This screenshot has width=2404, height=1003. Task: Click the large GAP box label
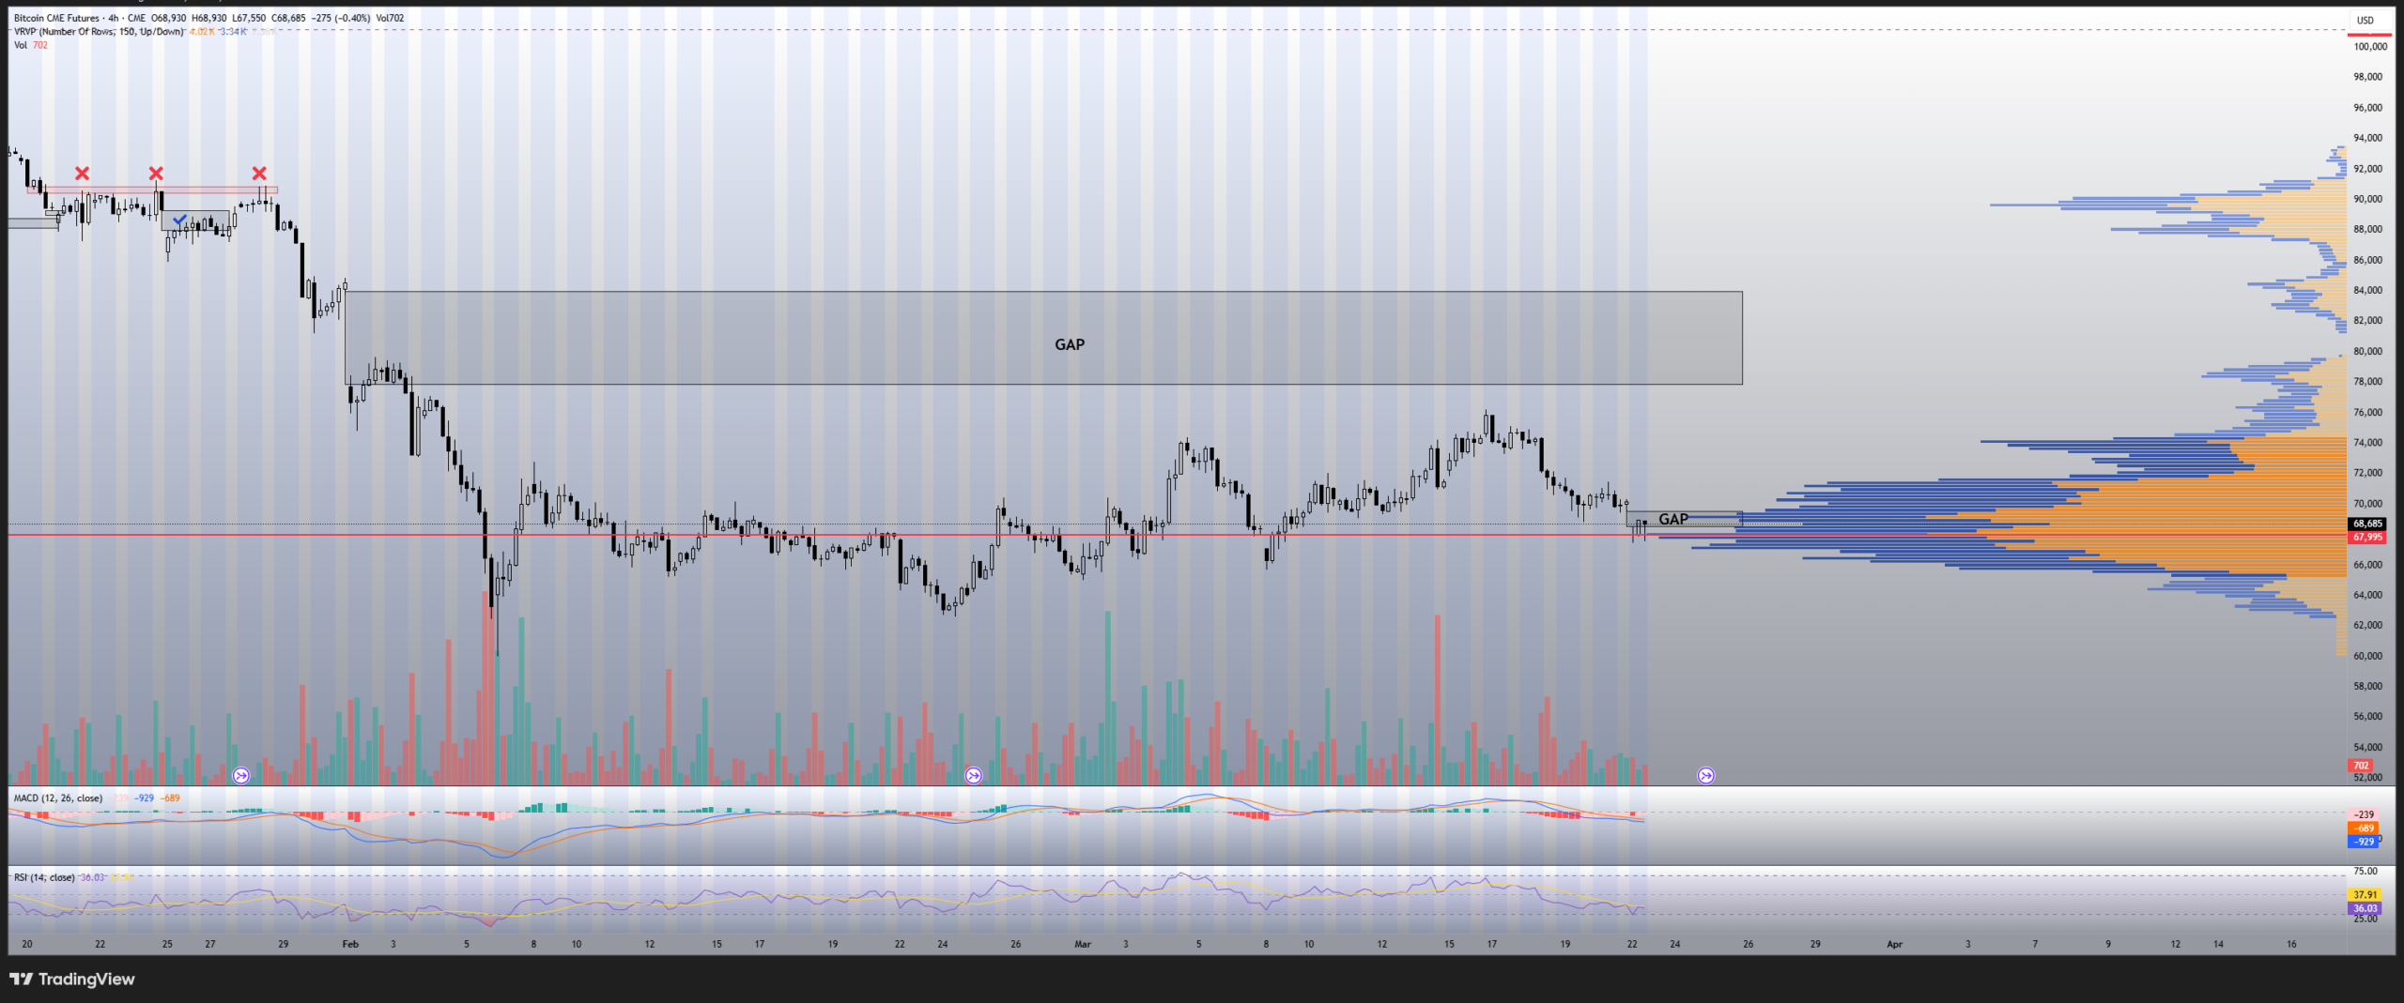point(1070,345)
